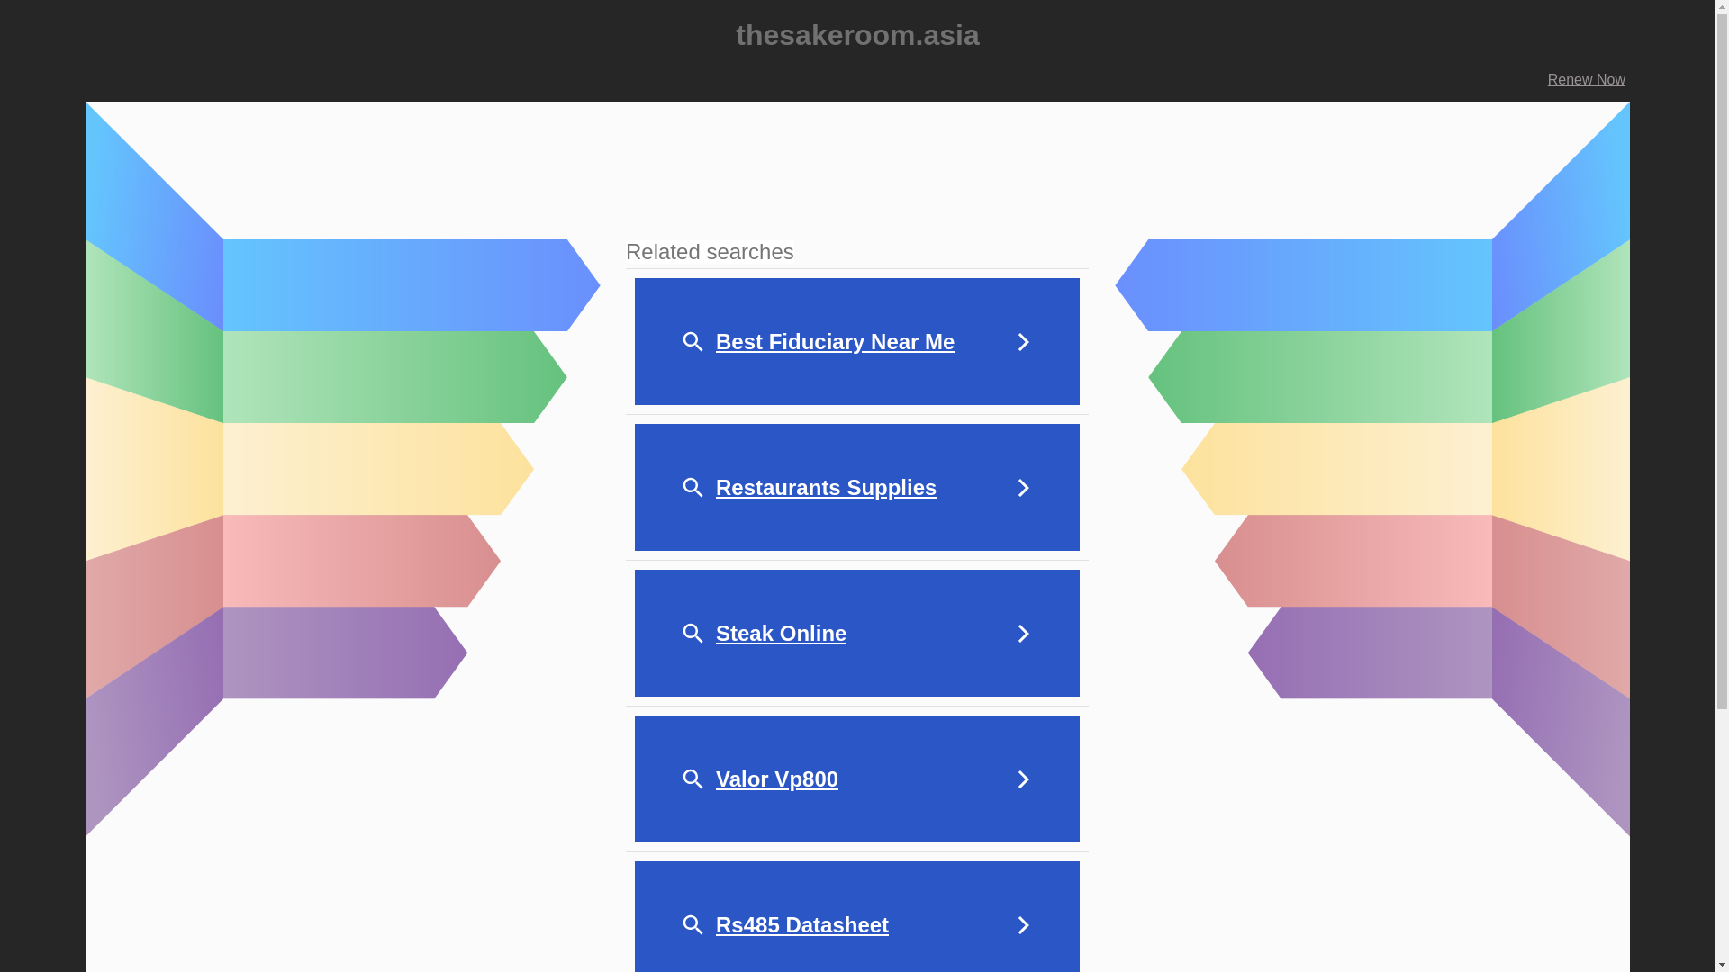Open the Valor Vp800 search link
The image size is (1729, 972).
[776, 779]
